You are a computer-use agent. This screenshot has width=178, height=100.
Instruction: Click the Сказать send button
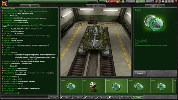[x=54, y=97]
